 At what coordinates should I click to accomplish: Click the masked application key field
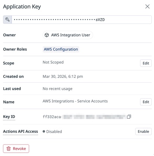[x=81, y=20]
